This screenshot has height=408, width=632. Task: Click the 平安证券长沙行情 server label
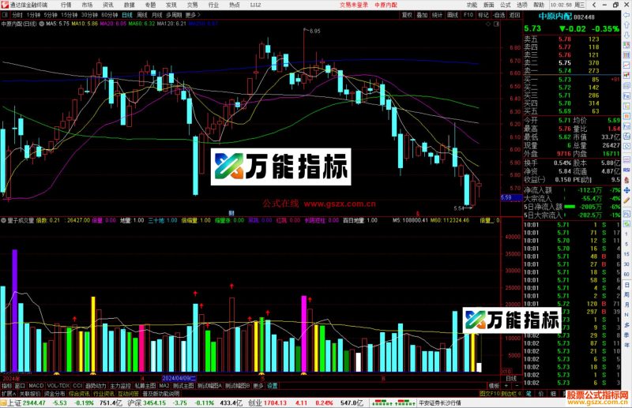439,403
